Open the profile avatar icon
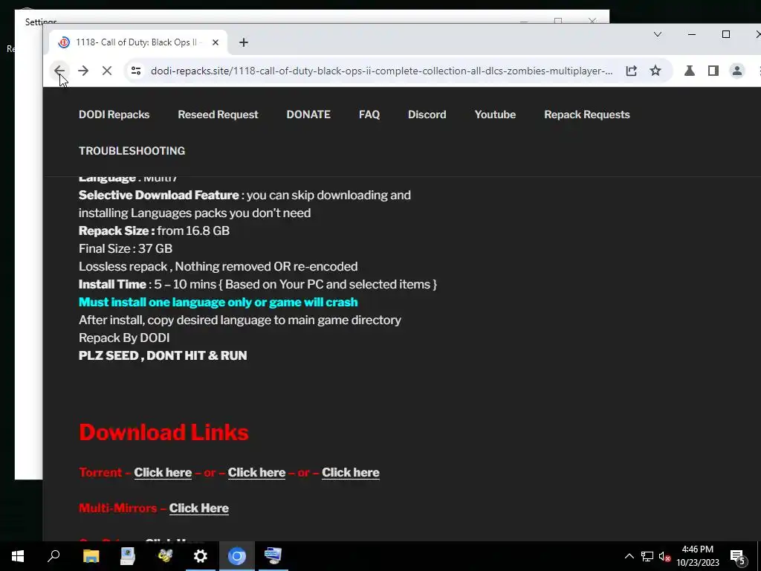The image size is (761, 571). click(736, 71)
